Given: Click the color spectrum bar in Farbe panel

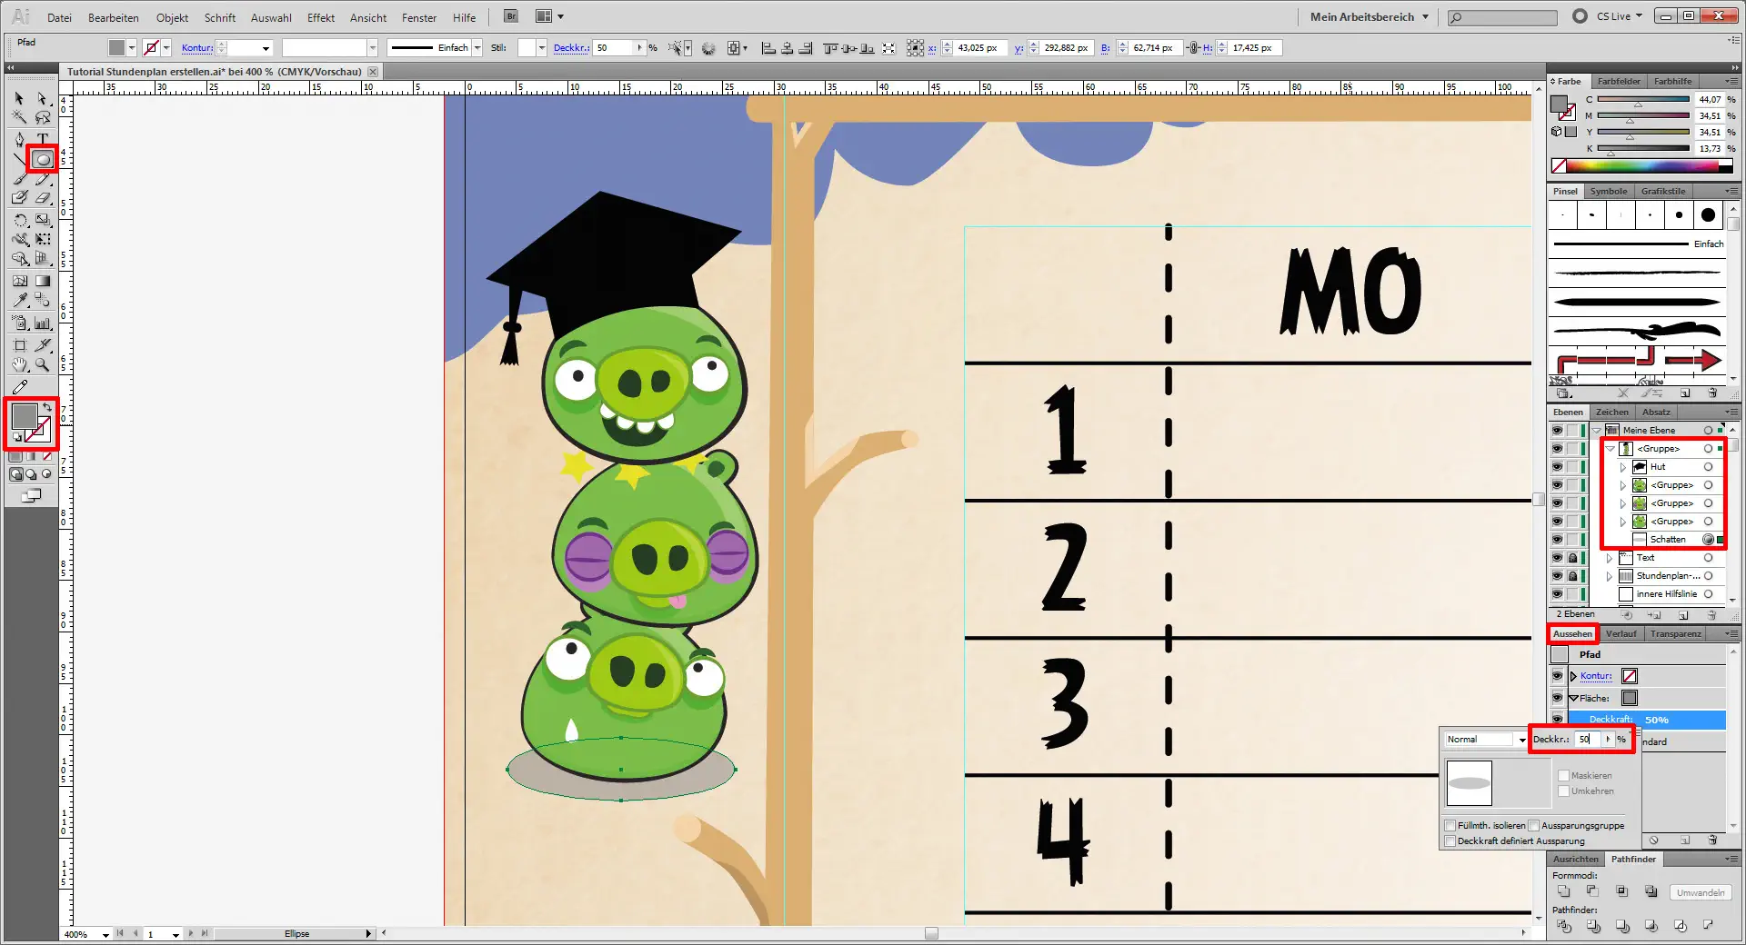Looking at the screenshot, I should click(x=1646, y=166).
